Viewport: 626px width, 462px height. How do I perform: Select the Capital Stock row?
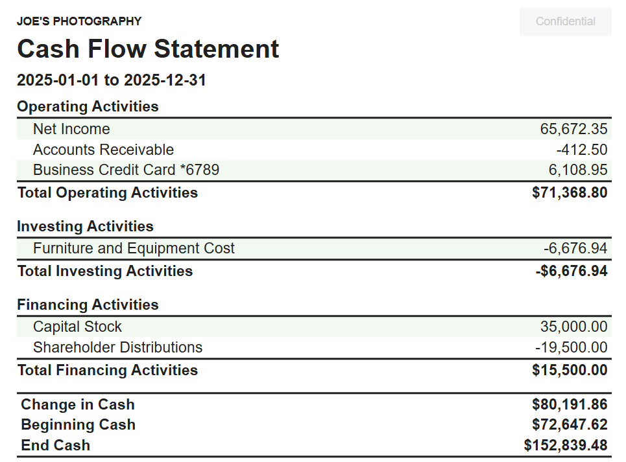coord(314,327)
